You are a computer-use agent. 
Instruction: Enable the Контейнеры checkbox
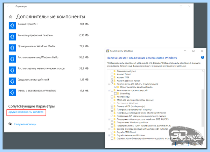112,97
